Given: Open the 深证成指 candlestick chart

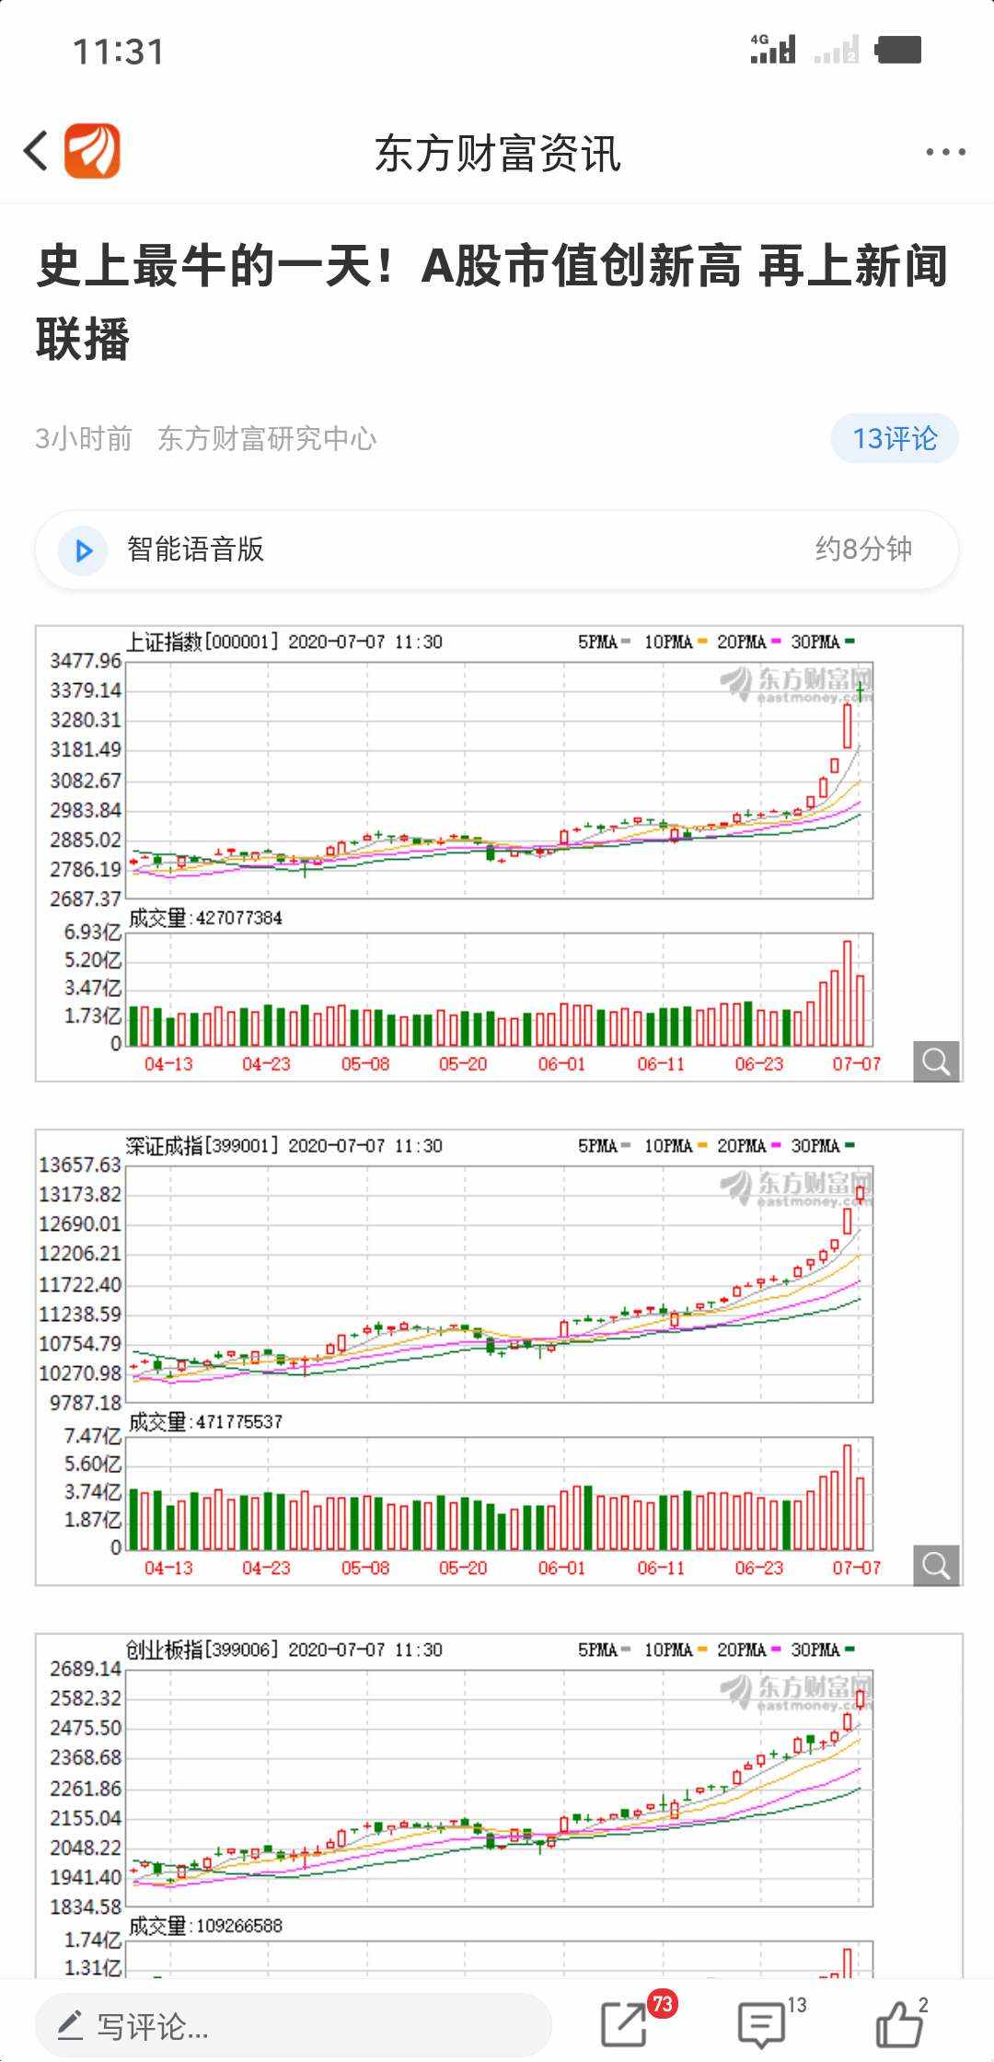Looking at the screenshot, I should [499, 1358].
